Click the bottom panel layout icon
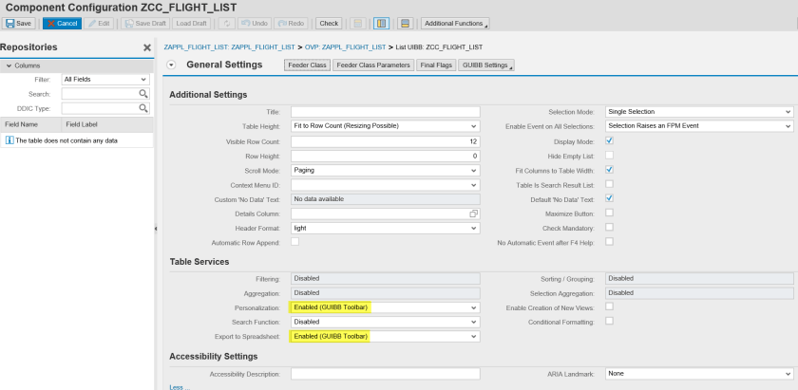This screenshot has height=390, width=798. pos(404,23)
